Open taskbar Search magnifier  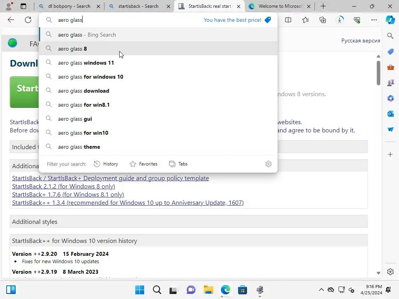pos(157,290)
